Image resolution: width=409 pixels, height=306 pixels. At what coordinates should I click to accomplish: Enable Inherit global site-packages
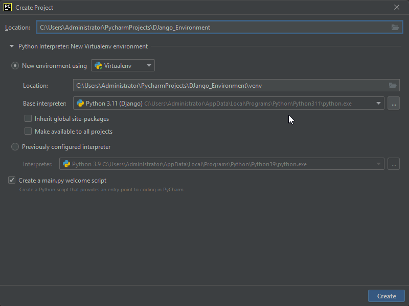pos(28,119)
